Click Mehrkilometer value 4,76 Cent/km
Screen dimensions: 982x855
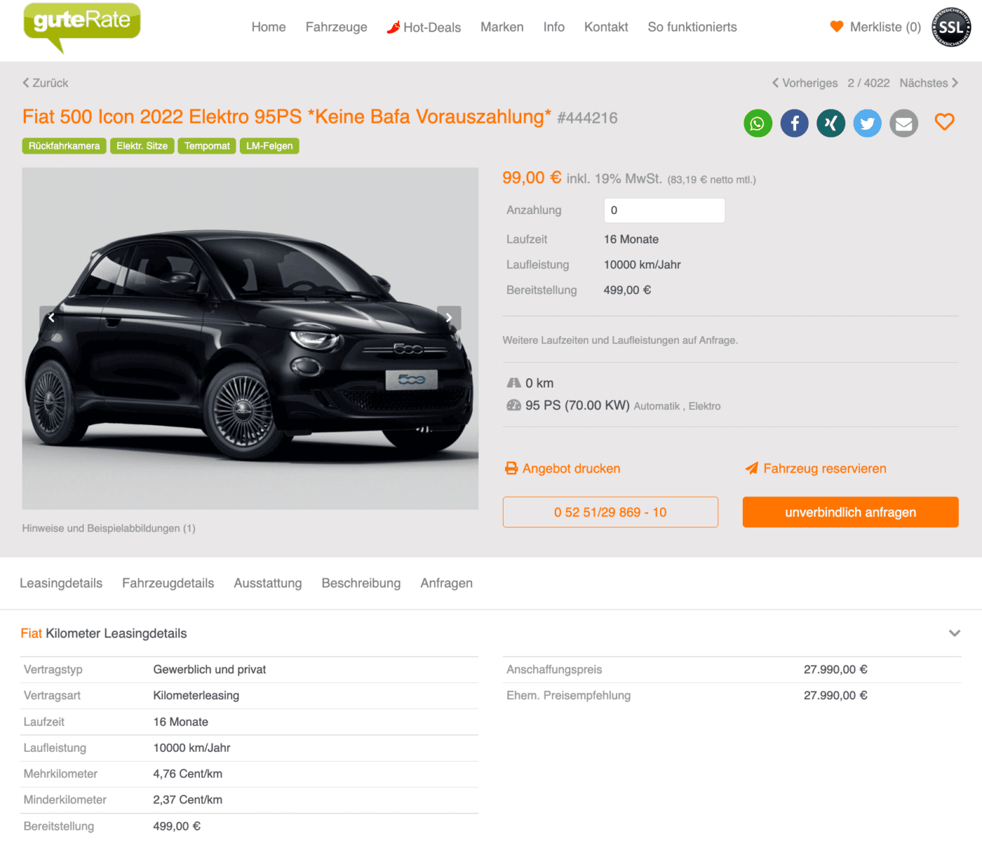click(x=188, y=774)
